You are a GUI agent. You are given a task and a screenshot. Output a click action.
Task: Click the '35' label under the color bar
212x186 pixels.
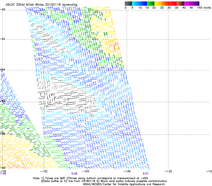(x=176, y=7)
